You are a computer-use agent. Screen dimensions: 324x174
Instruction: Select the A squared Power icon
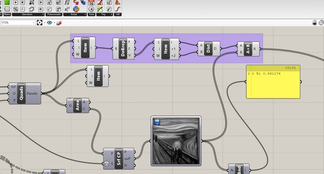click(49, 2)
